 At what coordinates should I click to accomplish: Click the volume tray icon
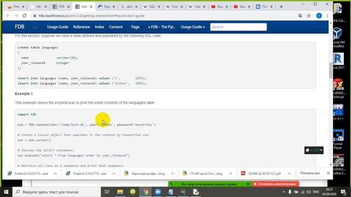[x=308, y=192]
